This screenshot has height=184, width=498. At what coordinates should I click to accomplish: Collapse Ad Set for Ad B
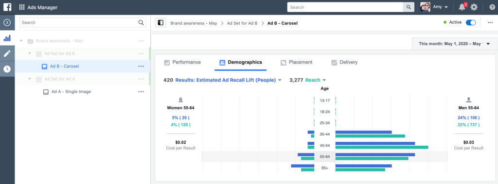30,53
